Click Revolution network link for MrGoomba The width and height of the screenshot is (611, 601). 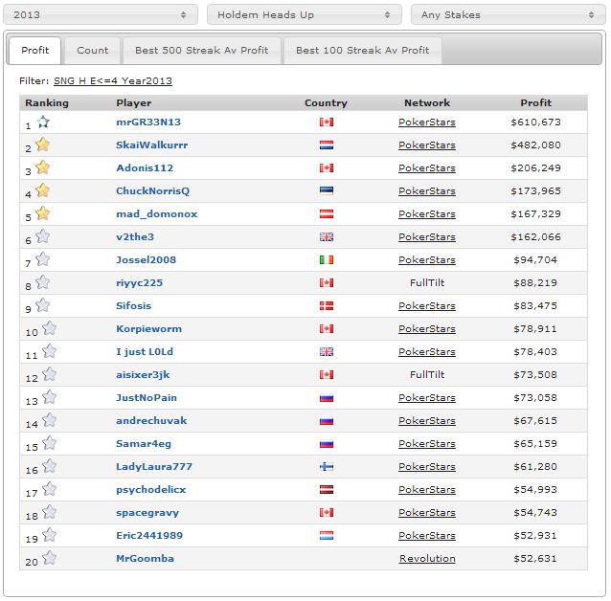(x=427, y=559)
